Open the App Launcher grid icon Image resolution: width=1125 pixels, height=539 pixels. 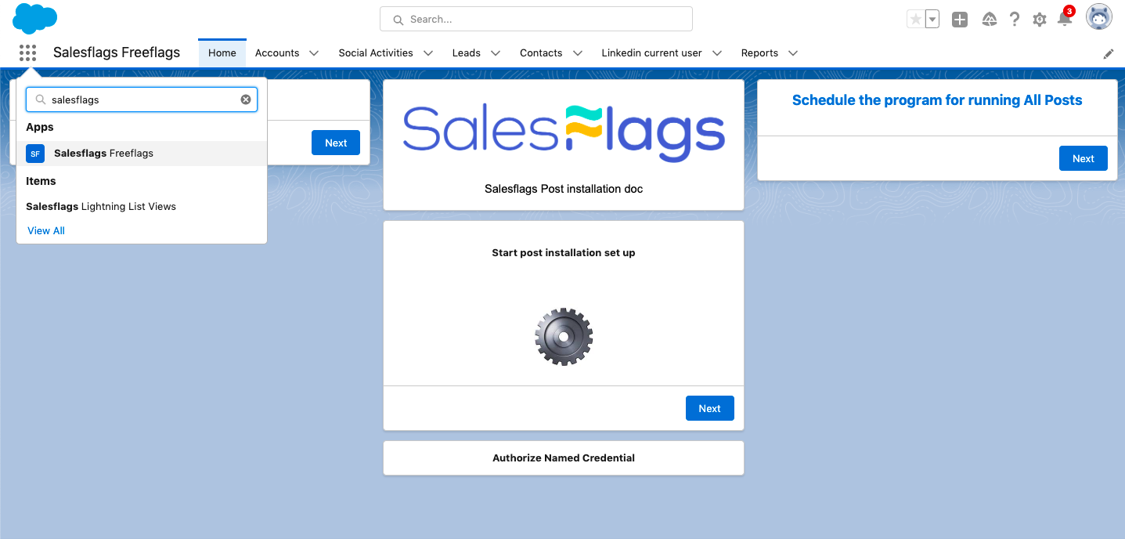27,52
